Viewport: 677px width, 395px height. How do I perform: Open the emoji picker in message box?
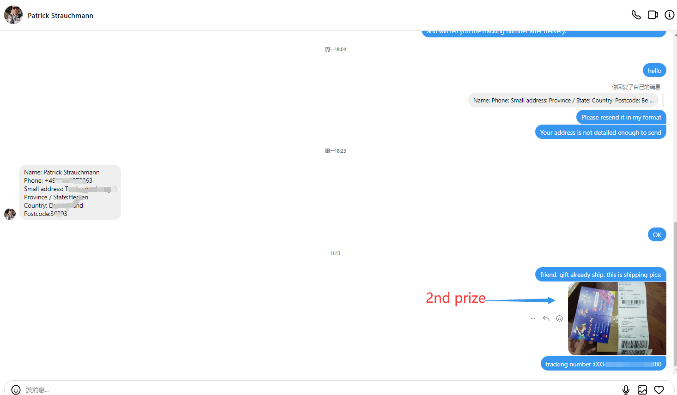coord(16,390)
